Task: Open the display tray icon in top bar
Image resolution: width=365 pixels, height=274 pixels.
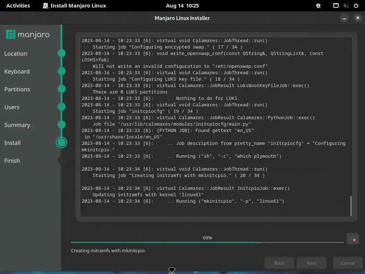Action: pos(336,6)
